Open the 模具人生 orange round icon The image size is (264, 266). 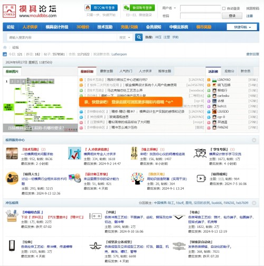coord(12,178)
